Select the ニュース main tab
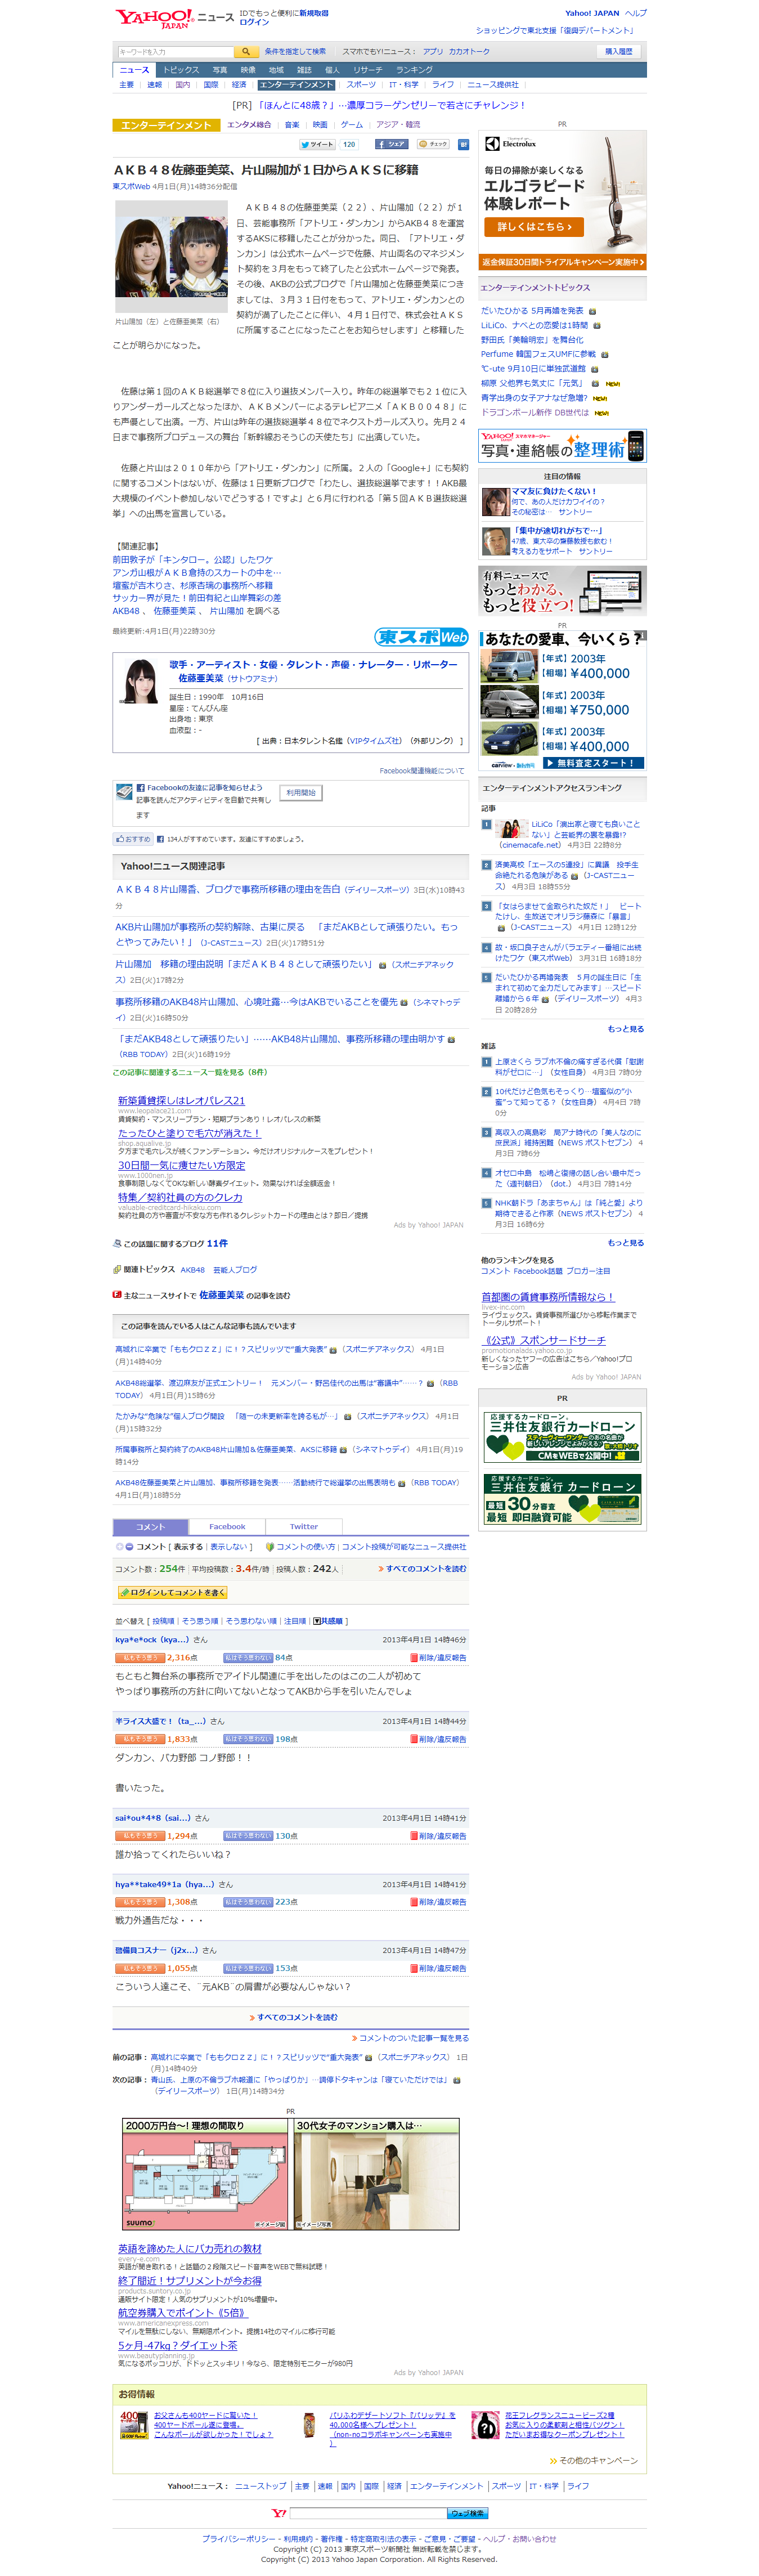759x2576 pixels. [134, 70]
